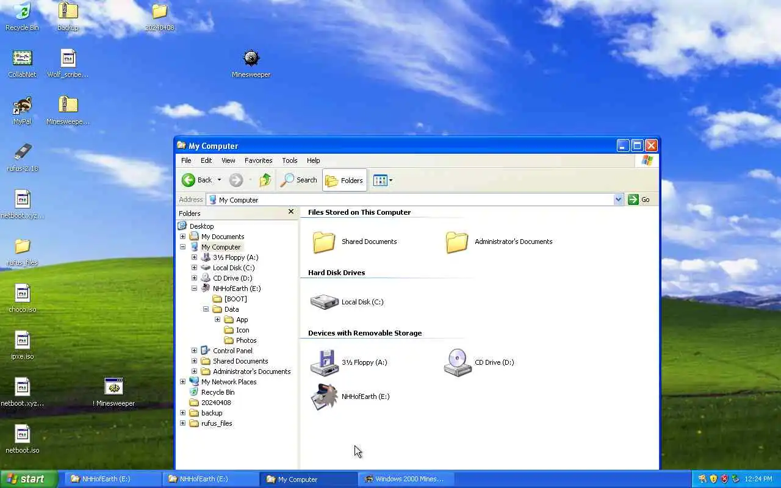Click the Forward arrow toolbar button

[236, 180]
